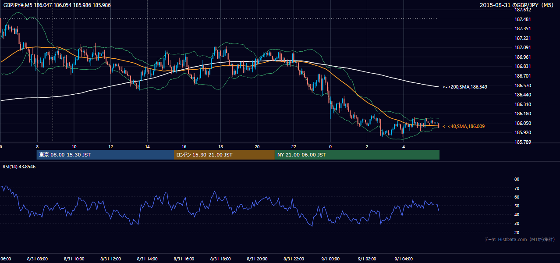The width and height of the screenshot is (560, 263).
Task: Click the 8/31 22:00 time axis label
Action: tap(294, 259)
